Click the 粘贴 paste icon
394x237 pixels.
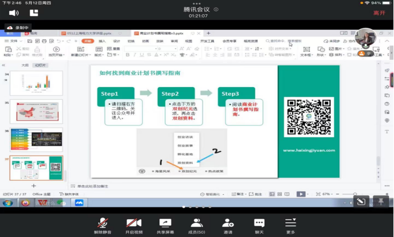tap(9, 49)
